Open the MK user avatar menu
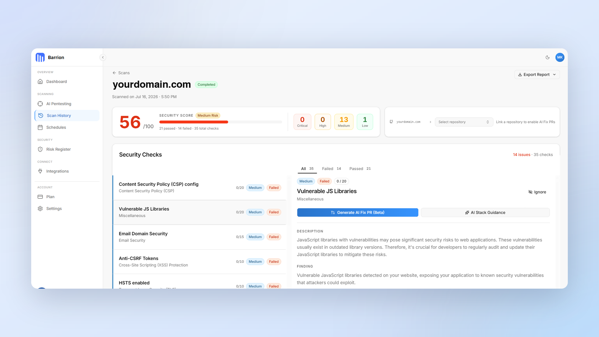This screenshot has height=337, width=599. (560, 57)
